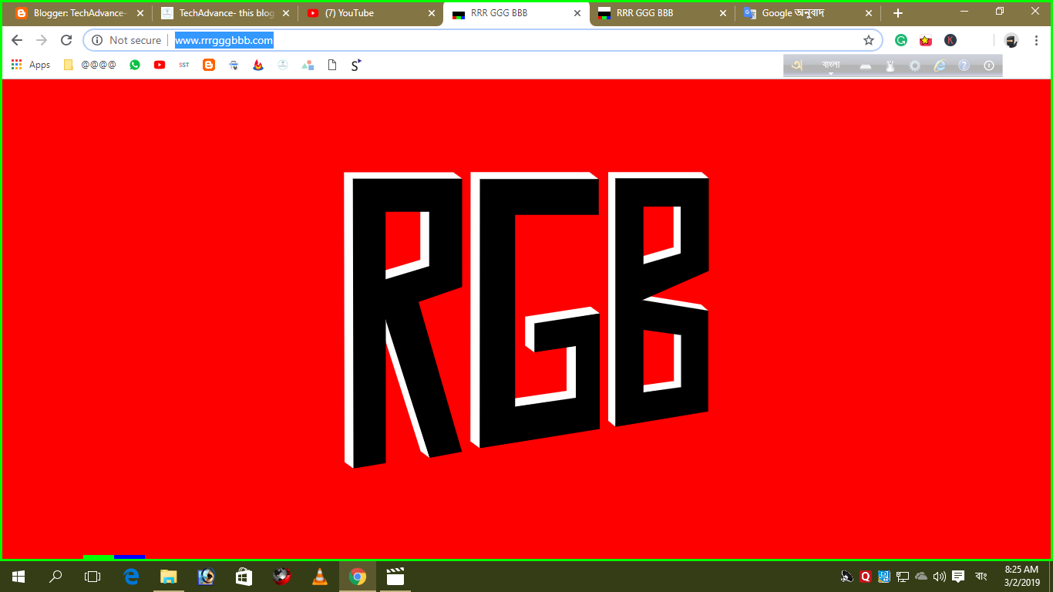This screenshot has height=592, width=1053.
Task: Open the Windows Start menu
Action: (x=19, y=577)
